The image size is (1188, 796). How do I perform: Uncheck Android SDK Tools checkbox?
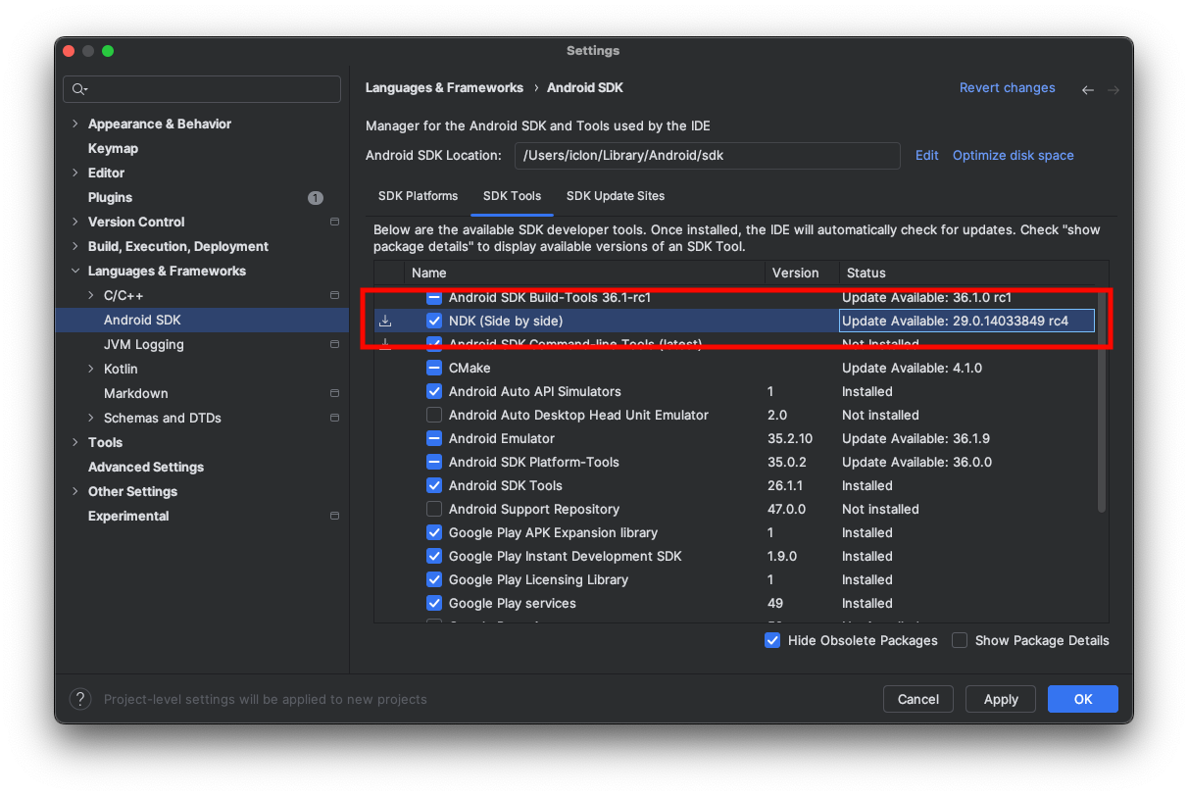click(434, 485)
